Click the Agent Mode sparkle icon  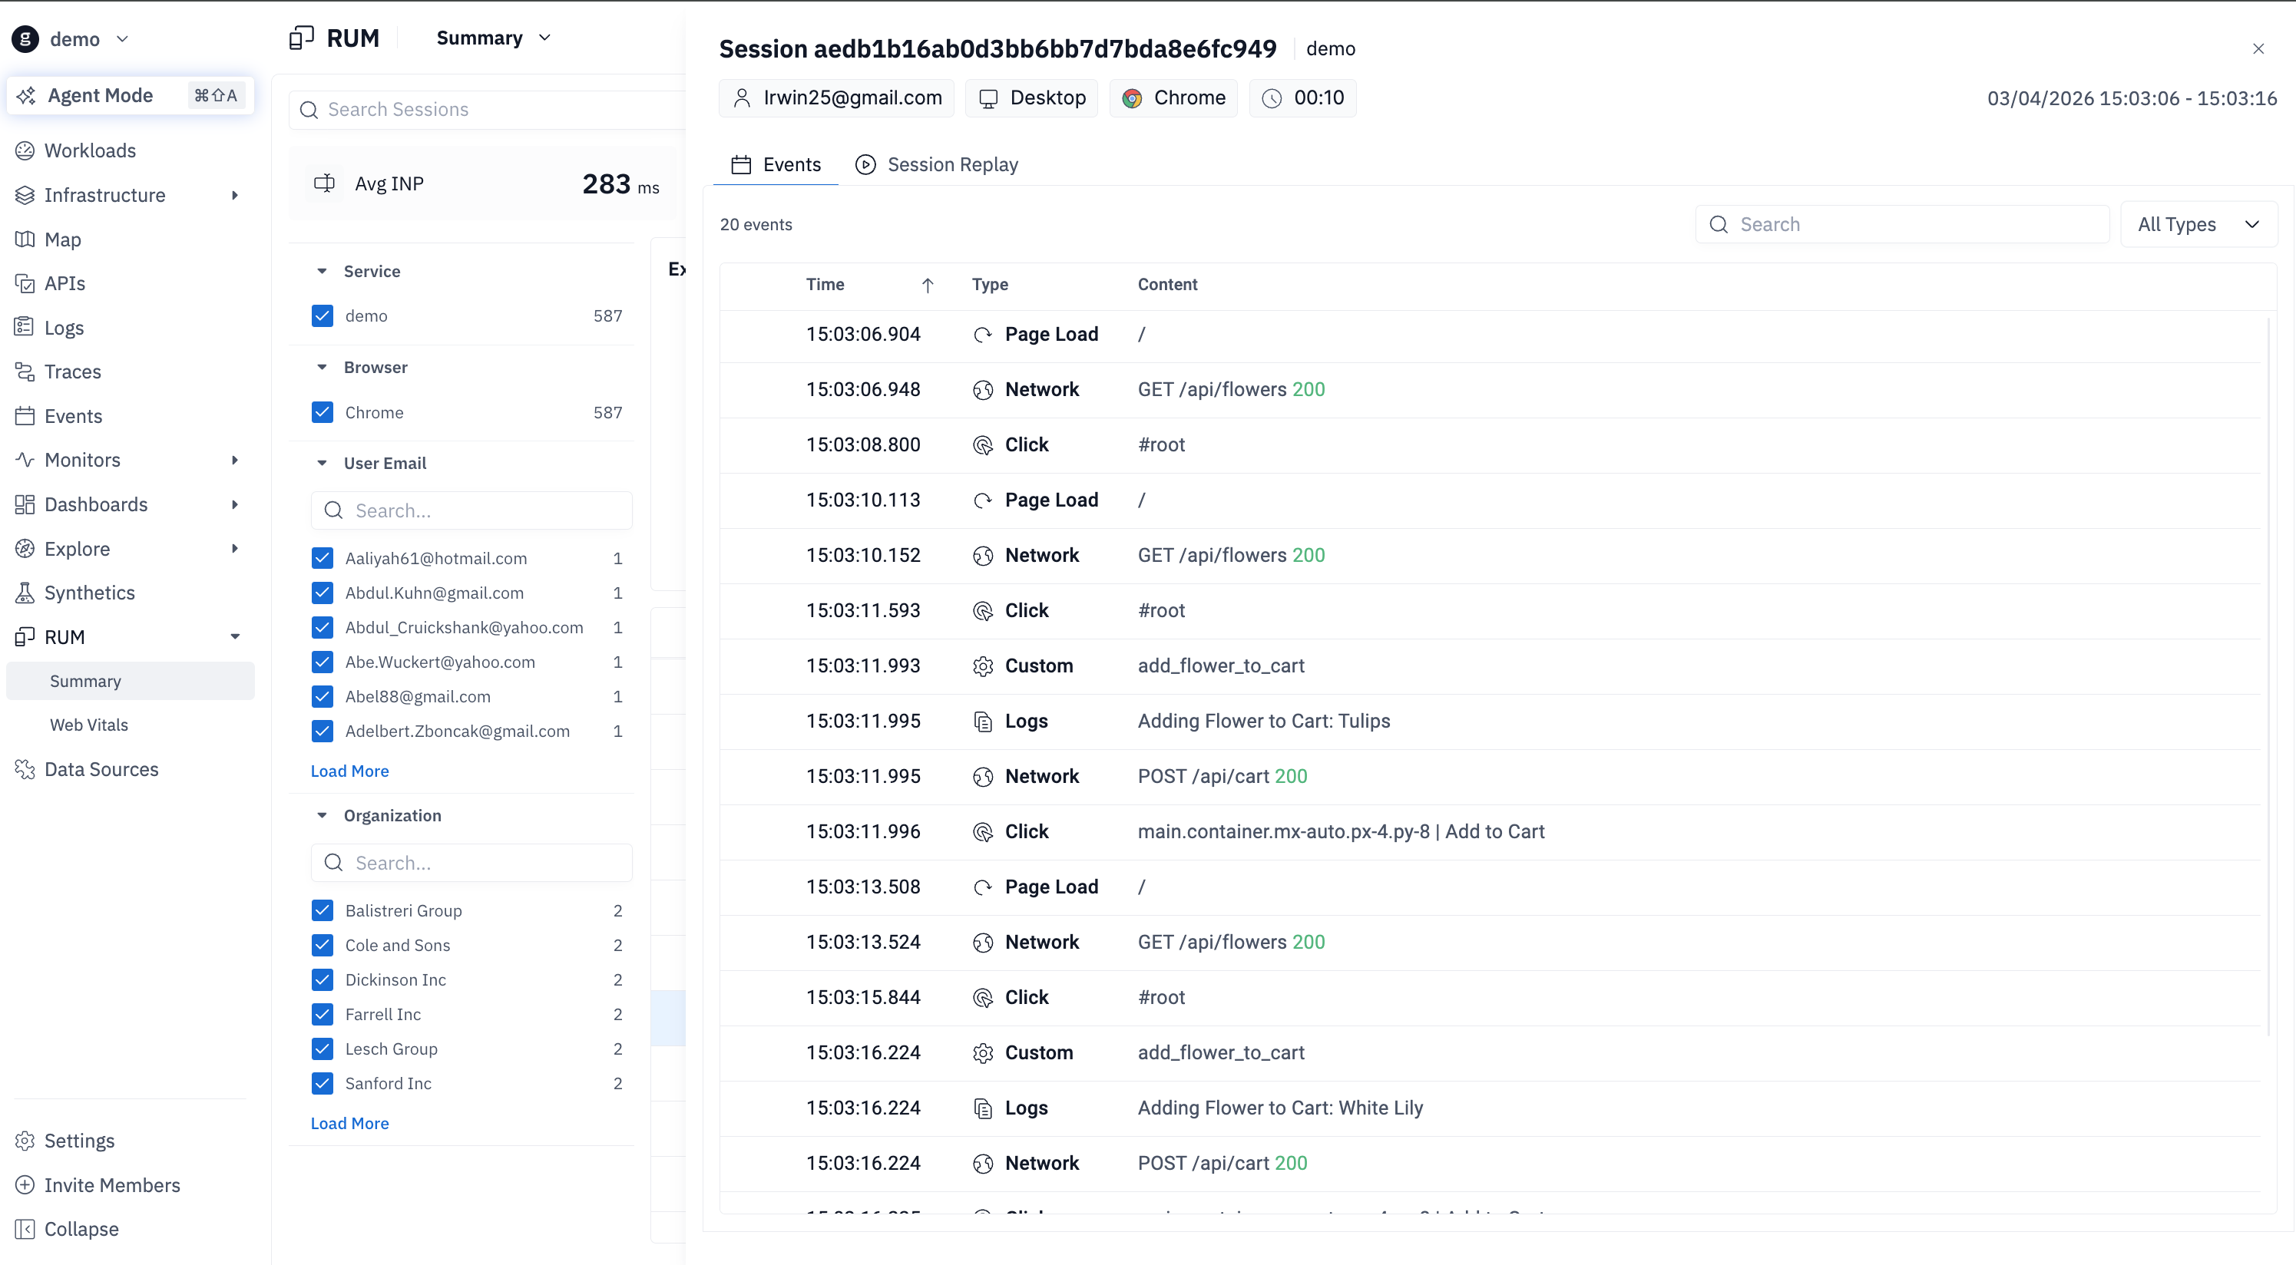tap(27, 95)
